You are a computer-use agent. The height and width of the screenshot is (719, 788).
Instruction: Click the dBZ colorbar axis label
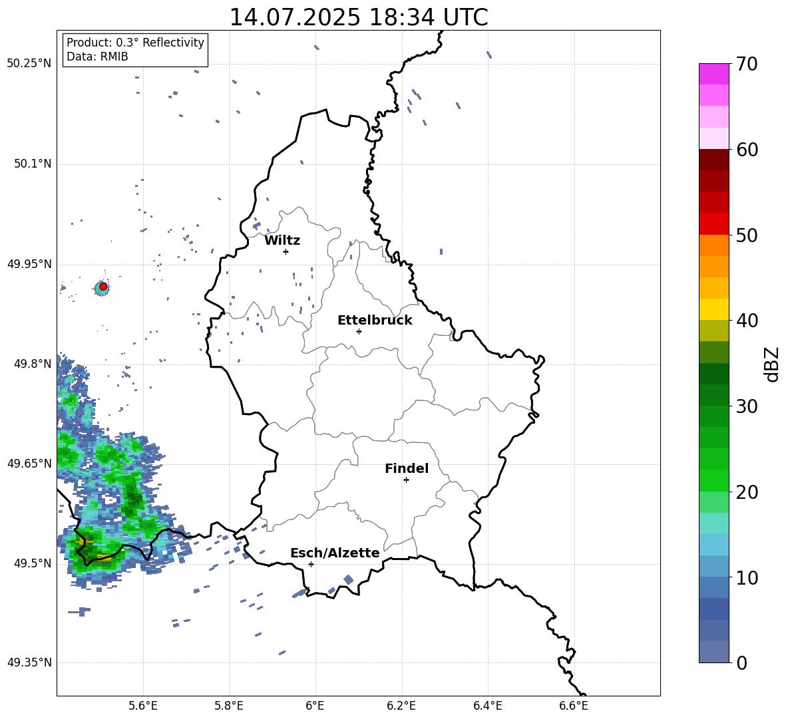click(773, 364)
